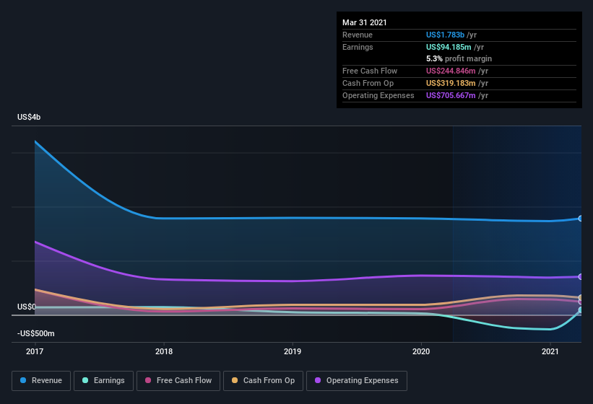The image size is (593, 404).
Task: Click the 2017 x-axis label
Action: 35,351
